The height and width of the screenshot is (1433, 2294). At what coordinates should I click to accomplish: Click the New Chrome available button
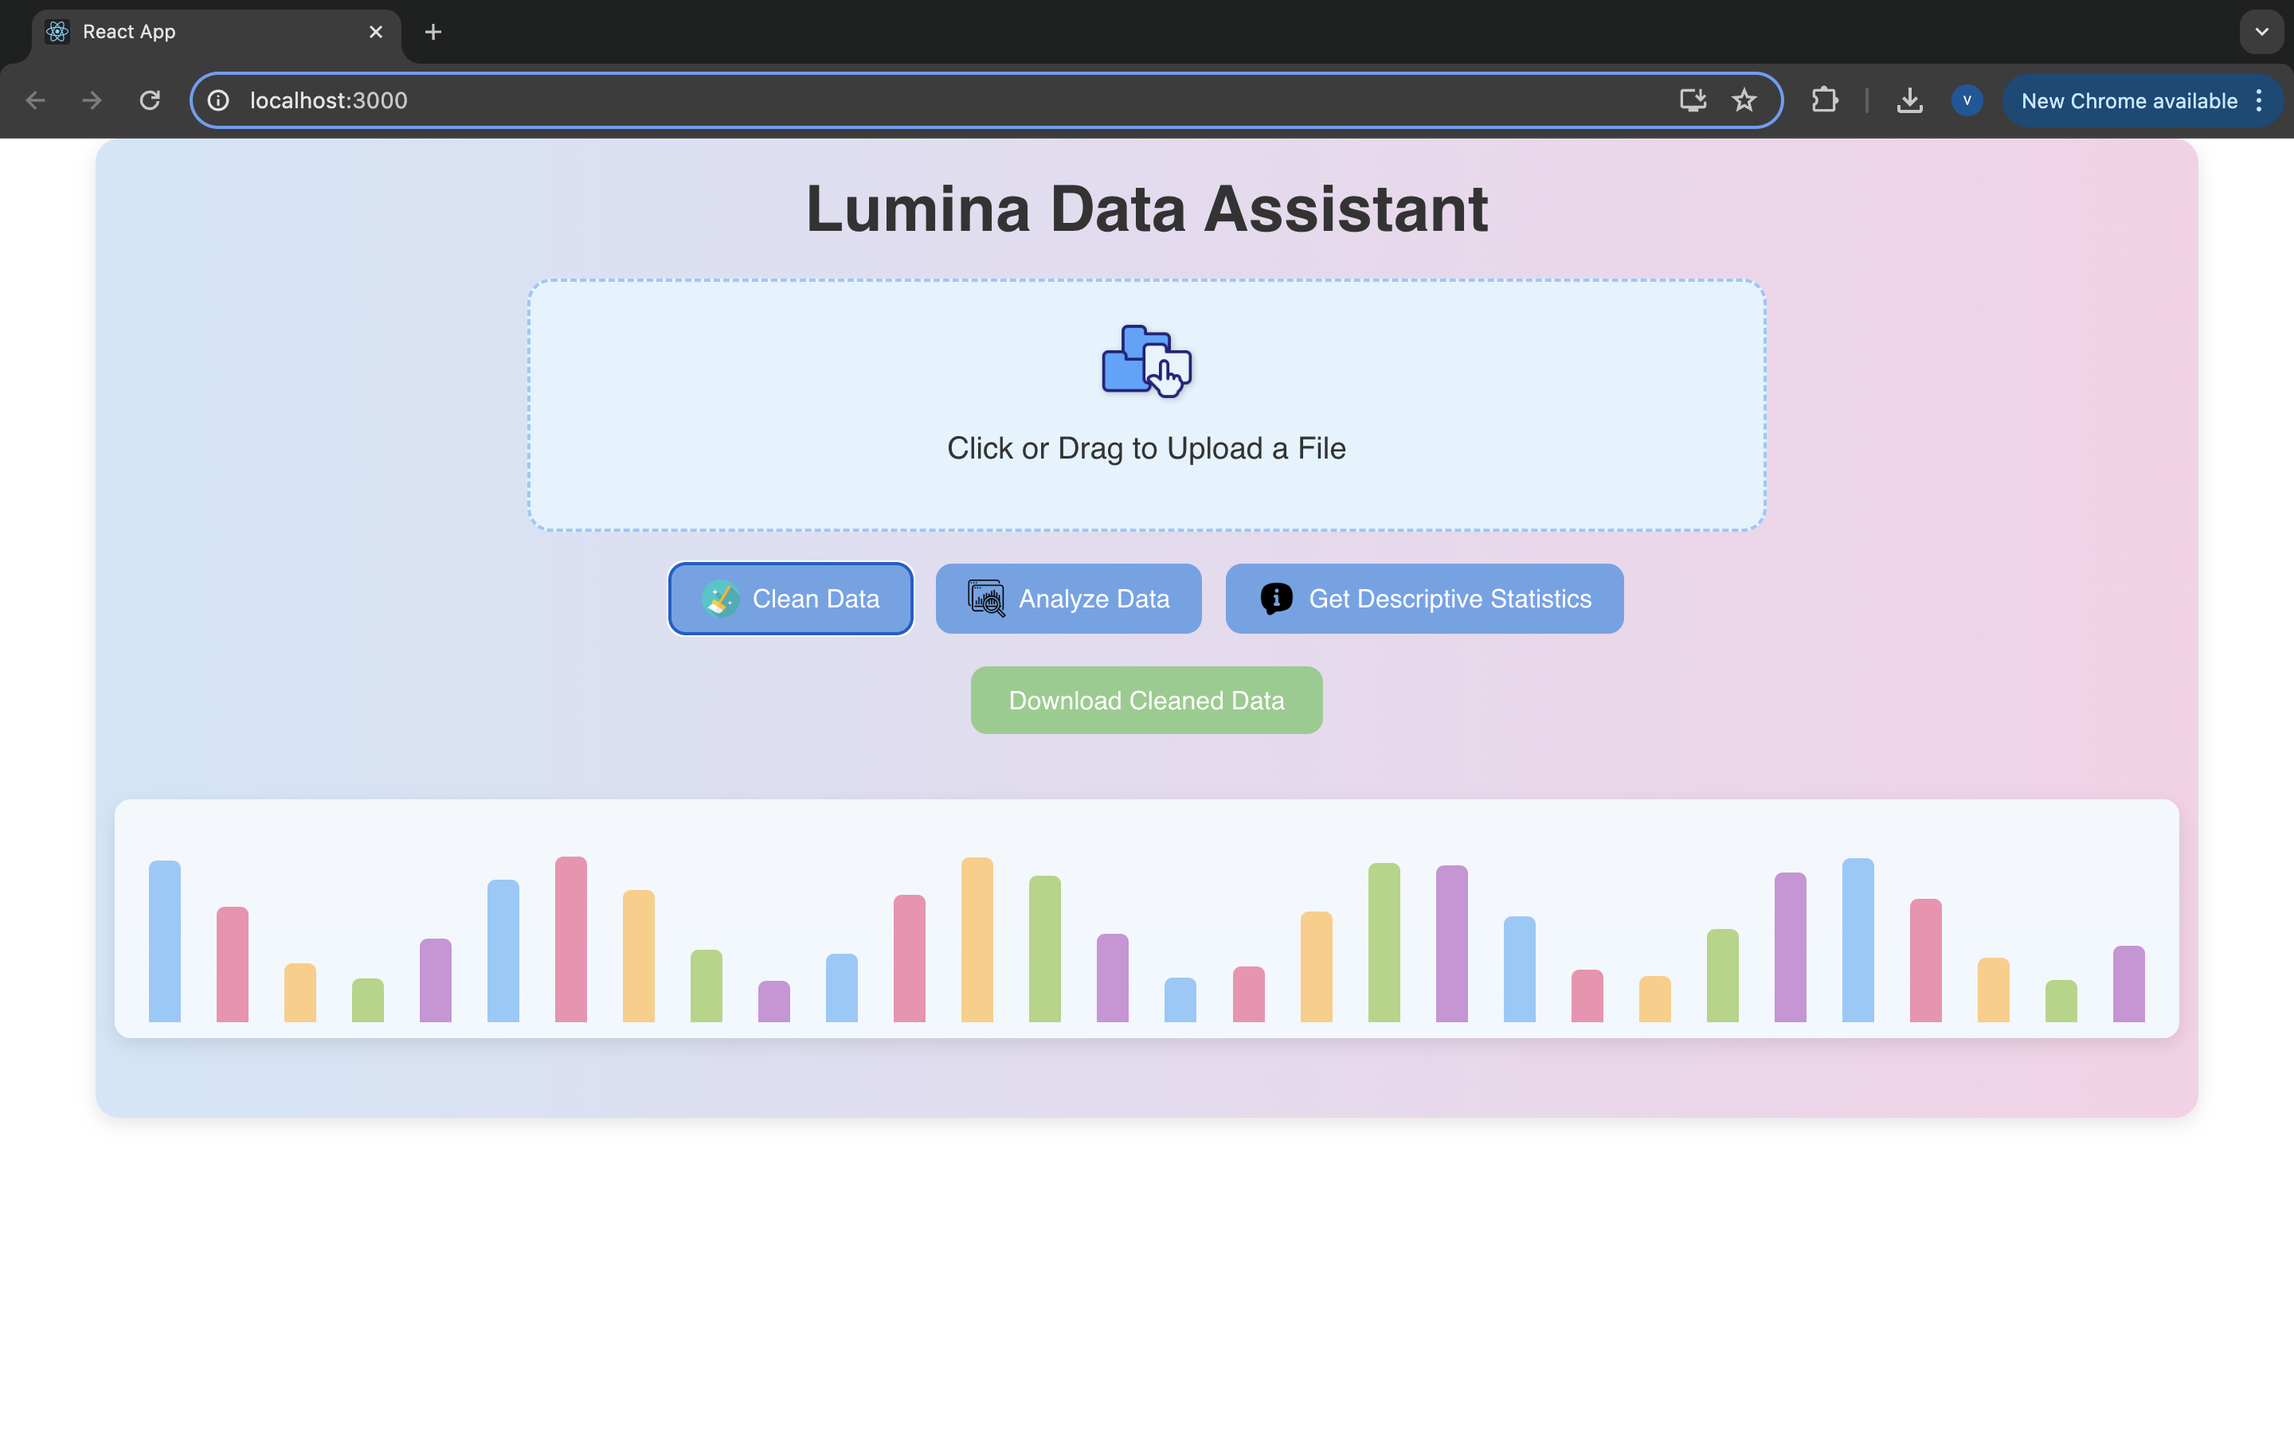(x=2128, y=100)
